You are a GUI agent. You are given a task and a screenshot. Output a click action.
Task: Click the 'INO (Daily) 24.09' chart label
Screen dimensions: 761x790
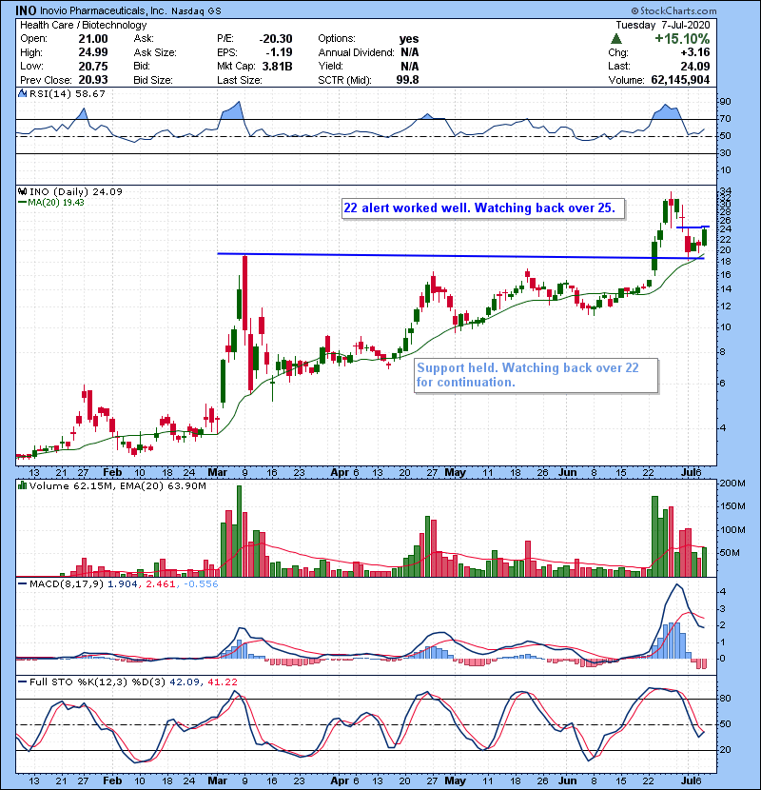point(75,191)
